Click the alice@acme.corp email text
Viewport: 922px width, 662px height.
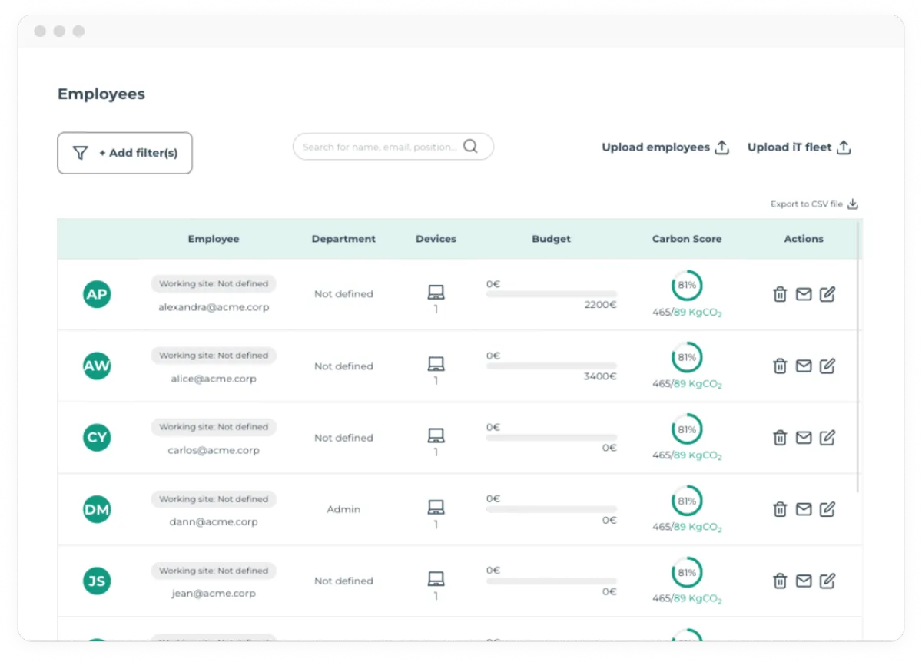tap(214, 379)
